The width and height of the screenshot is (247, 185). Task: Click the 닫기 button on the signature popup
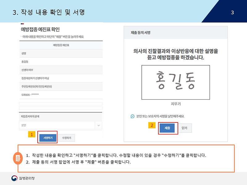click(185, 127)
